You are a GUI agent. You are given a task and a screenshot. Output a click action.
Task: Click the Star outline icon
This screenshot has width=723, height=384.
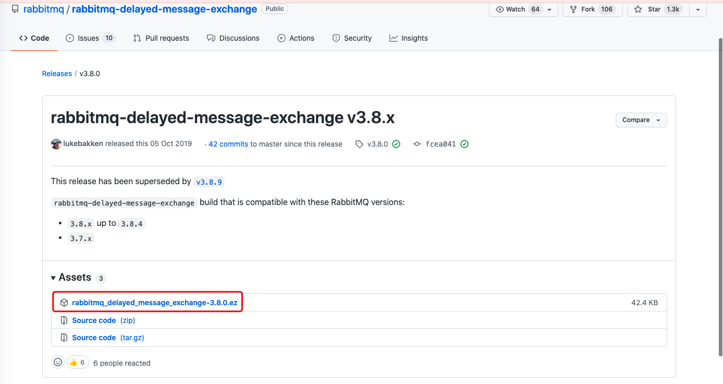pos(638,9)
